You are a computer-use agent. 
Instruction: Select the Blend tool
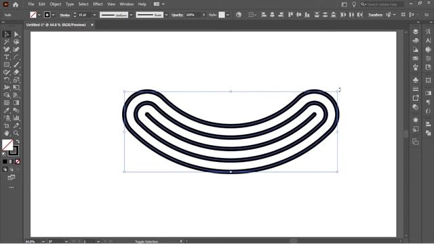point(16,110)
